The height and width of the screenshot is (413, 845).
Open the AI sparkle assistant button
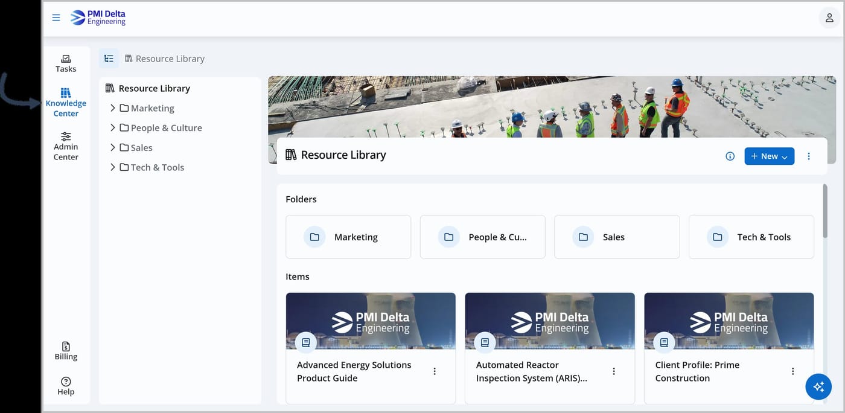click(x=818, y=387)
